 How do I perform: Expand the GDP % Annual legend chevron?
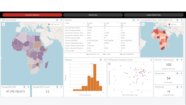(61, 24)
